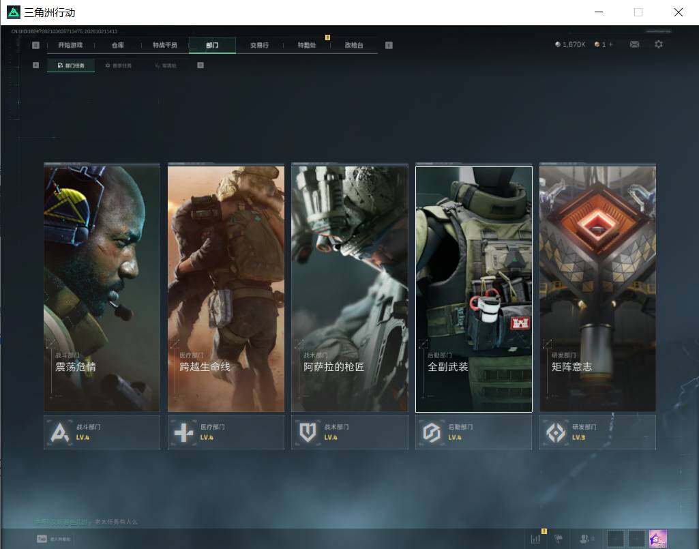Click the 战术部门 LV.4 button
Viewport: 699px width, 549px height.
[350, 432]
